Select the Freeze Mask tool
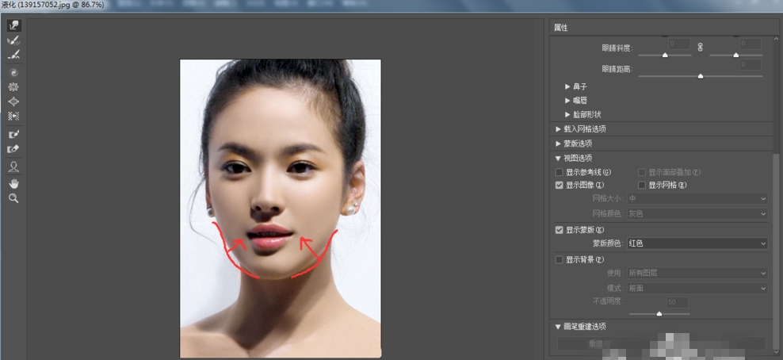This screenshot has width=783, height=360. pyautogui.click(x=13, y=134)
